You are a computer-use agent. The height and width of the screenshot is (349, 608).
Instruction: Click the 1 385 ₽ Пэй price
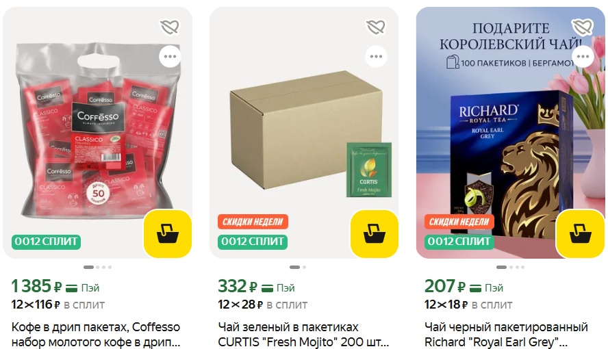55,287
